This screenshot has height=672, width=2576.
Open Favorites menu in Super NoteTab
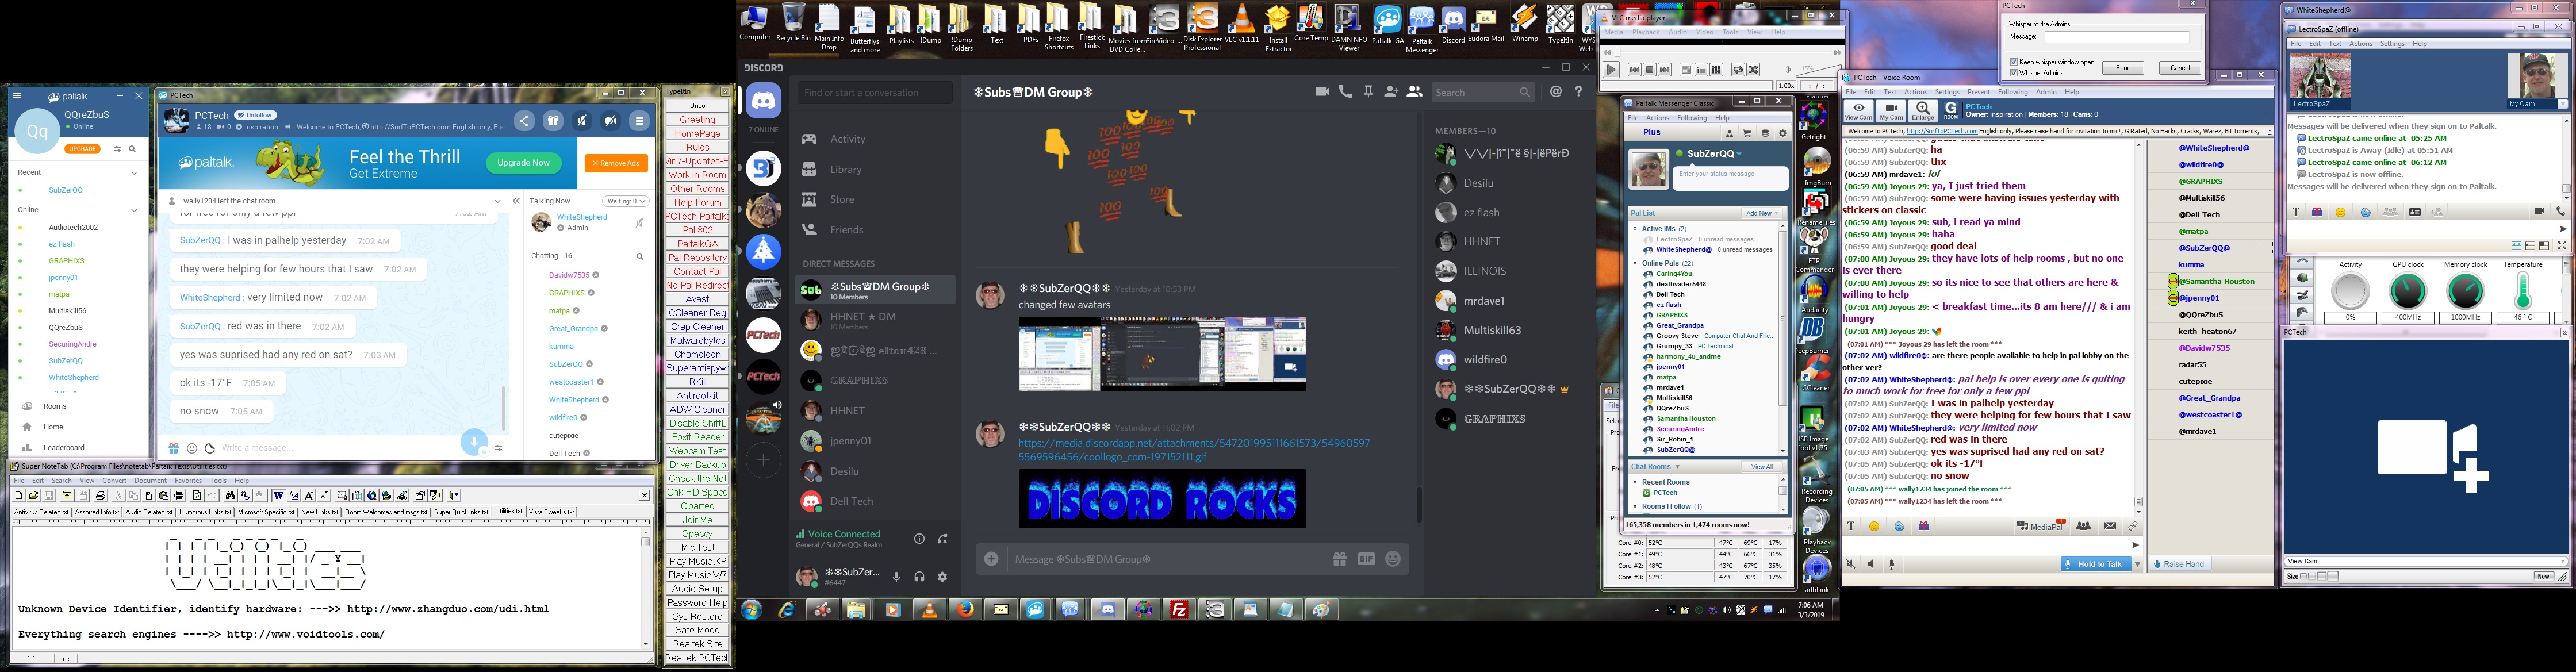[x=188, y=480]
